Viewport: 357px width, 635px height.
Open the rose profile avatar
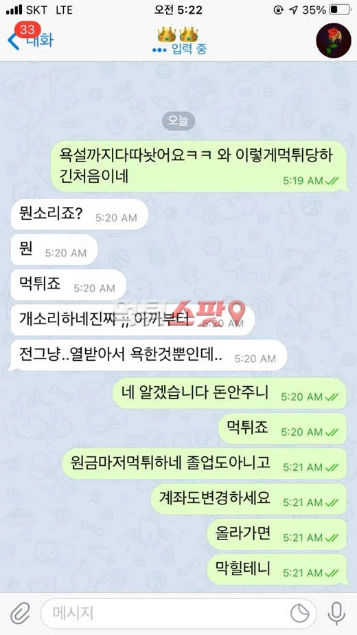pyautogui.click(x=334, y=41)
